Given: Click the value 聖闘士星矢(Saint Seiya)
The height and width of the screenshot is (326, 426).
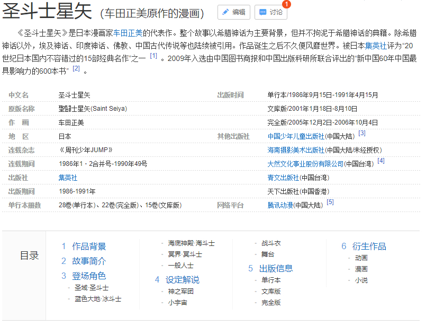Looking at the screenshot, I should (x=93, y=109).
